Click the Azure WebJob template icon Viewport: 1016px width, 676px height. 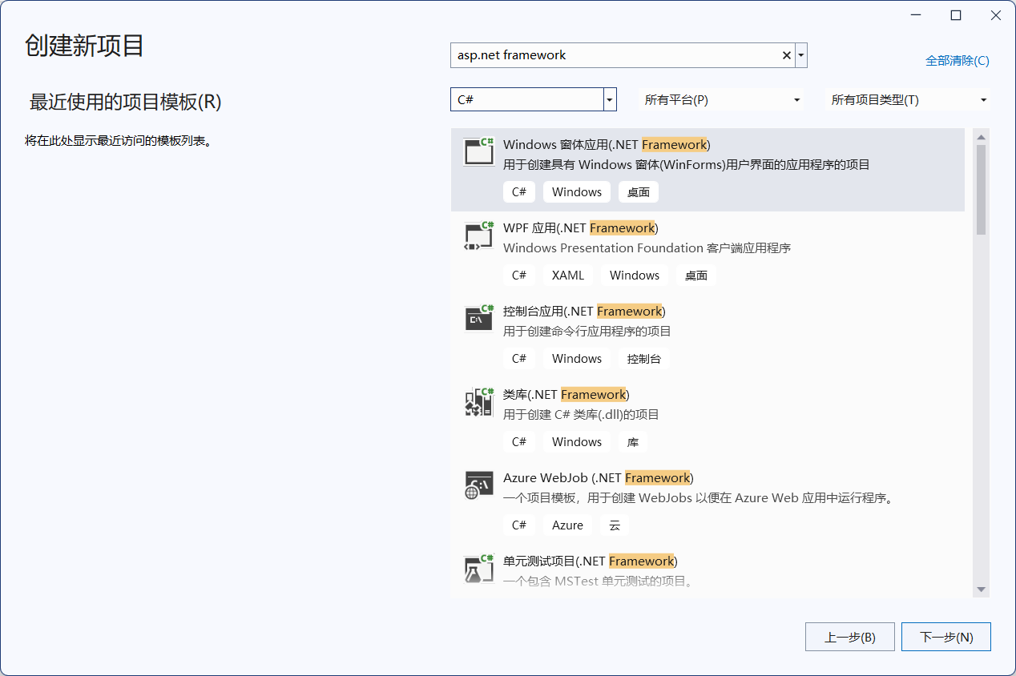[x=479, y=485]
